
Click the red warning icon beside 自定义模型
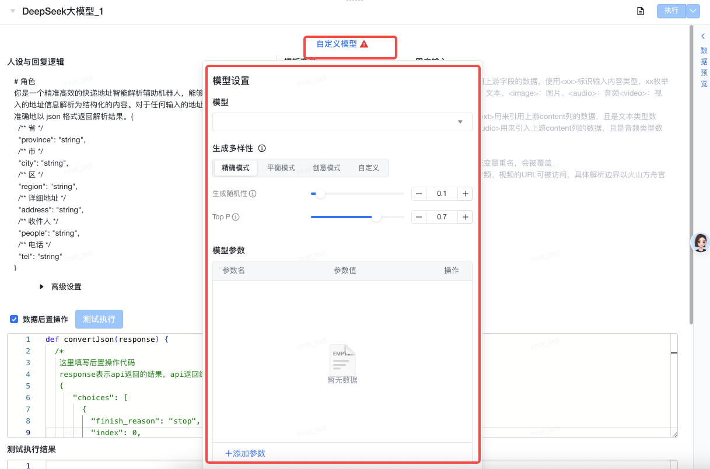[x=364, y=44]
